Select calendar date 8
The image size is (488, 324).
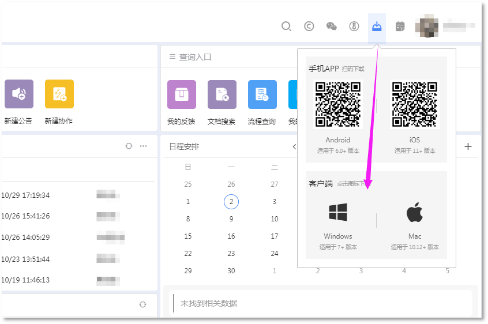pos(188,219)
